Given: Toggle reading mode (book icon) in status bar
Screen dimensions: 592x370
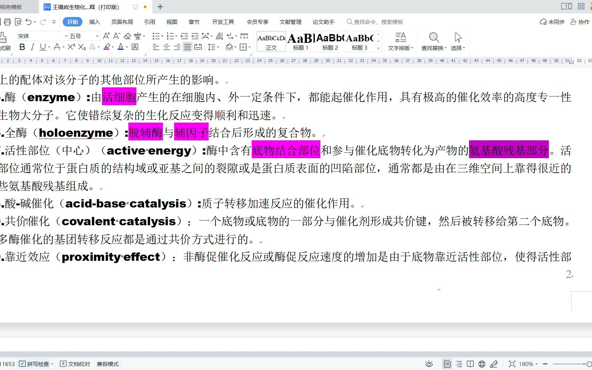Looking at the screenshot, I should [x=470, y=364].
